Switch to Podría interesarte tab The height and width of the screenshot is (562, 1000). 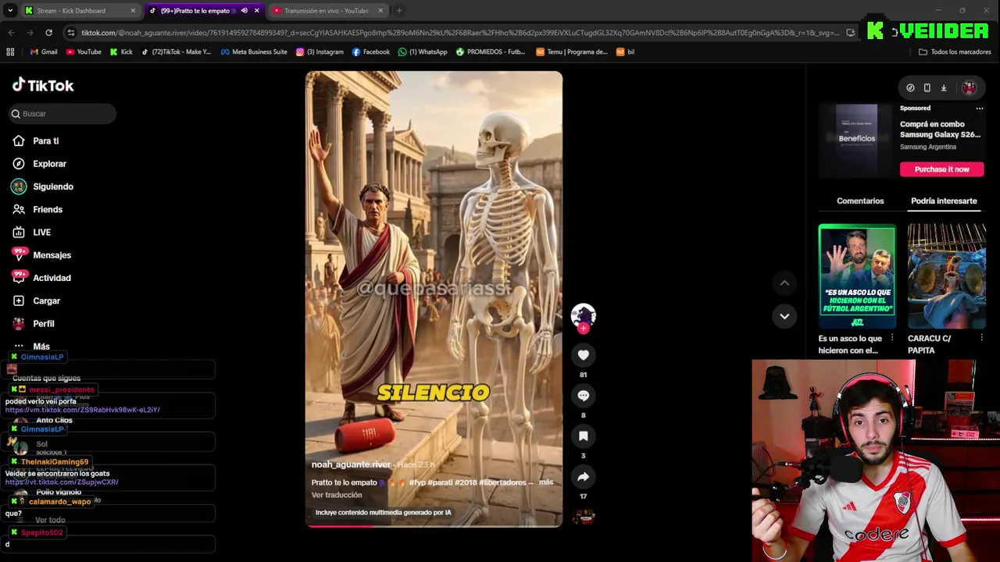944,201
